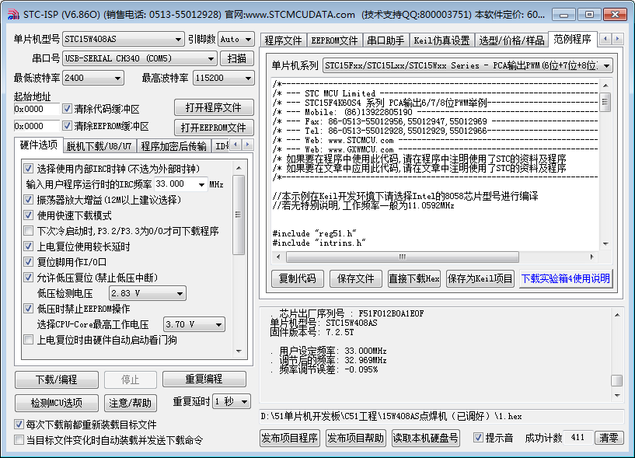
Task: Click log output scroll-down arrow
Action: (x=617, y=395)
